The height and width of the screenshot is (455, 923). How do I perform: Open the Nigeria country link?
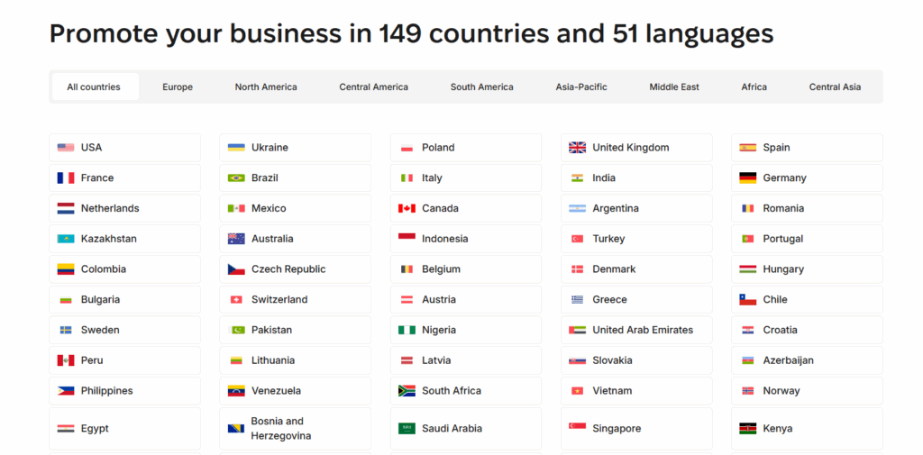click(466, 331)
